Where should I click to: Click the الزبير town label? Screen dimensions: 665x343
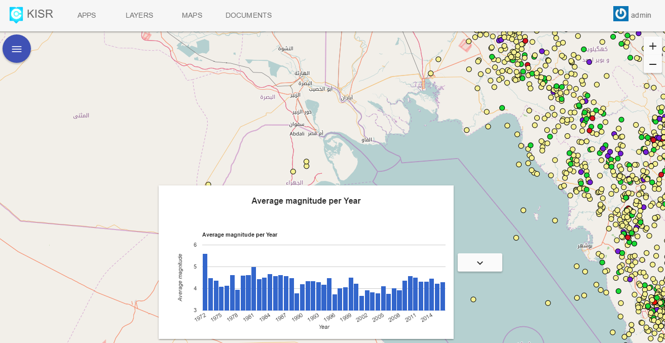tap(295, 95)
